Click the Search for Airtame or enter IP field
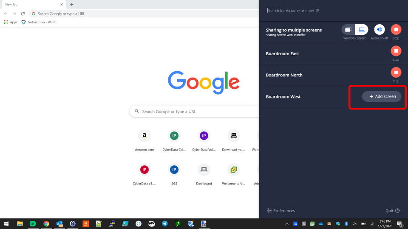This screenshot has height=229, width=408. (x=334, y=11)
